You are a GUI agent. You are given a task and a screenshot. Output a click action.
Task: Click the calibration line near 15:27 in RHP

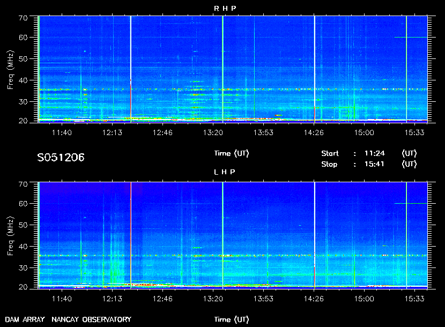pos(406,69)
